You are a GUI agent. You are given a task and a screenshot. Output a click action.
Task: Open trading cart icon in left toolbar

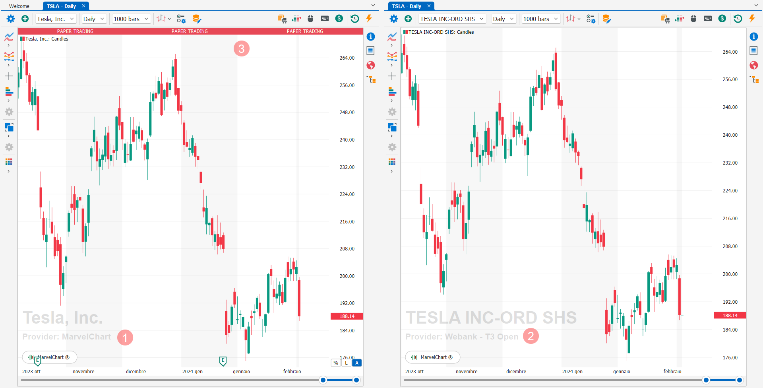(282, 19)
